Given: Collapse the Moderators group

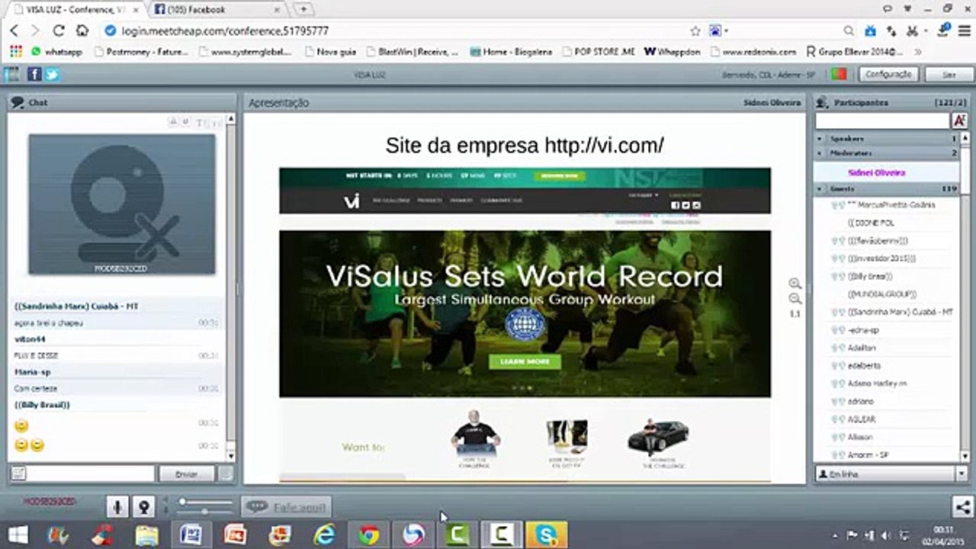Looking at the screenshot, I should click(x=820, y=153).
